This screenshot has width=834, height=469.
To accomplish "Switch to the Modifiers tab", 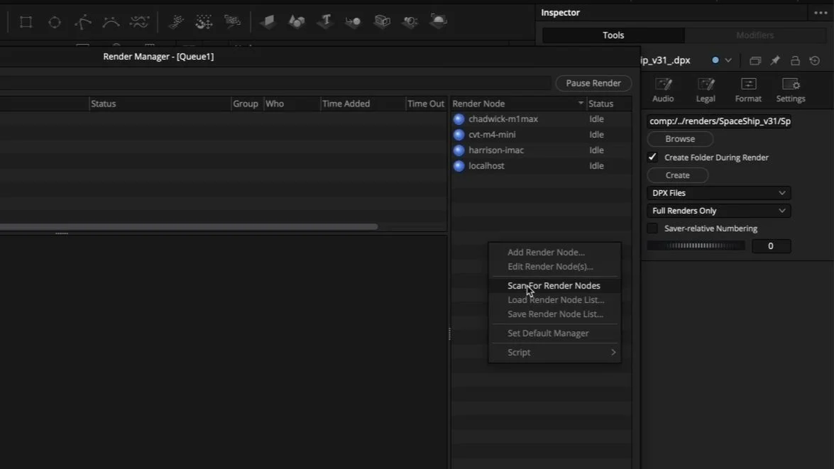I will coord(755,34).
